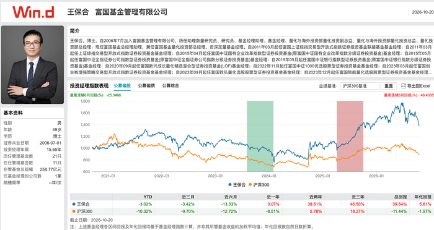The width and height of the screenshot is (434, 230).
Task: Click 王保合 总回报 value 39.54%
Action: point(400,204)
